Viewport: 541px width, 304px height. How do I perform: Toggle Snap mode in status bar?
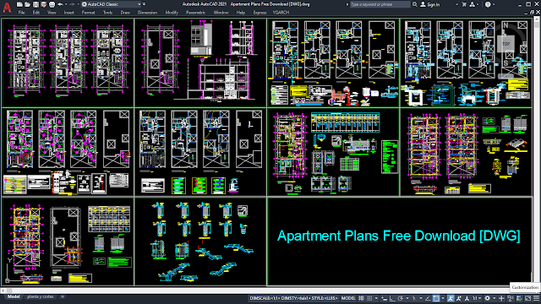click(x=369, y=298)
